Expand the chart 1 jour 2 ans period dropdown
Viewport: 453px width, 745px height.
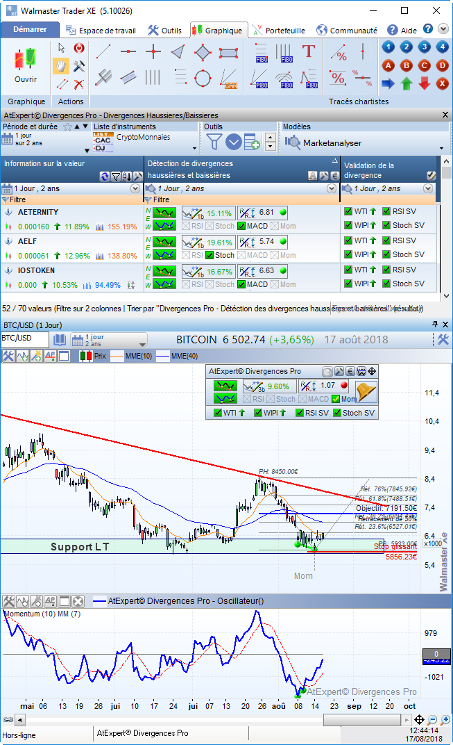coord(142,344)
